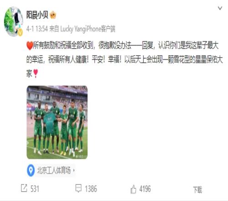The width and height of the screenshot is (228, 201).
Task: Click the comment bubble icon
Action: pos(78,188)
